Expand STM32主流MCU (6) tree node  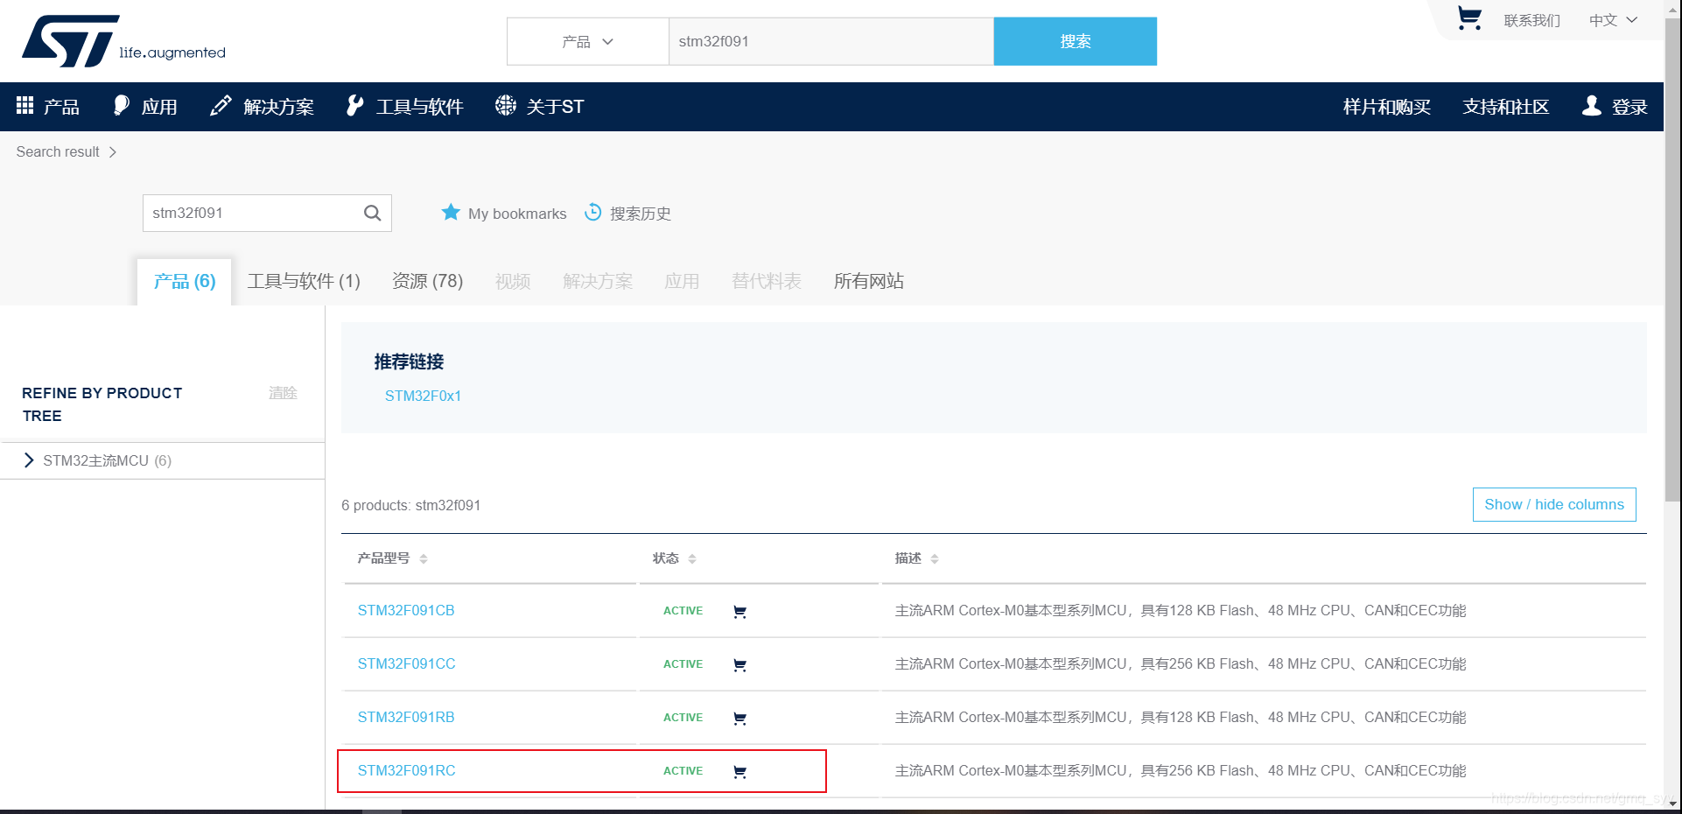(29, 460)
